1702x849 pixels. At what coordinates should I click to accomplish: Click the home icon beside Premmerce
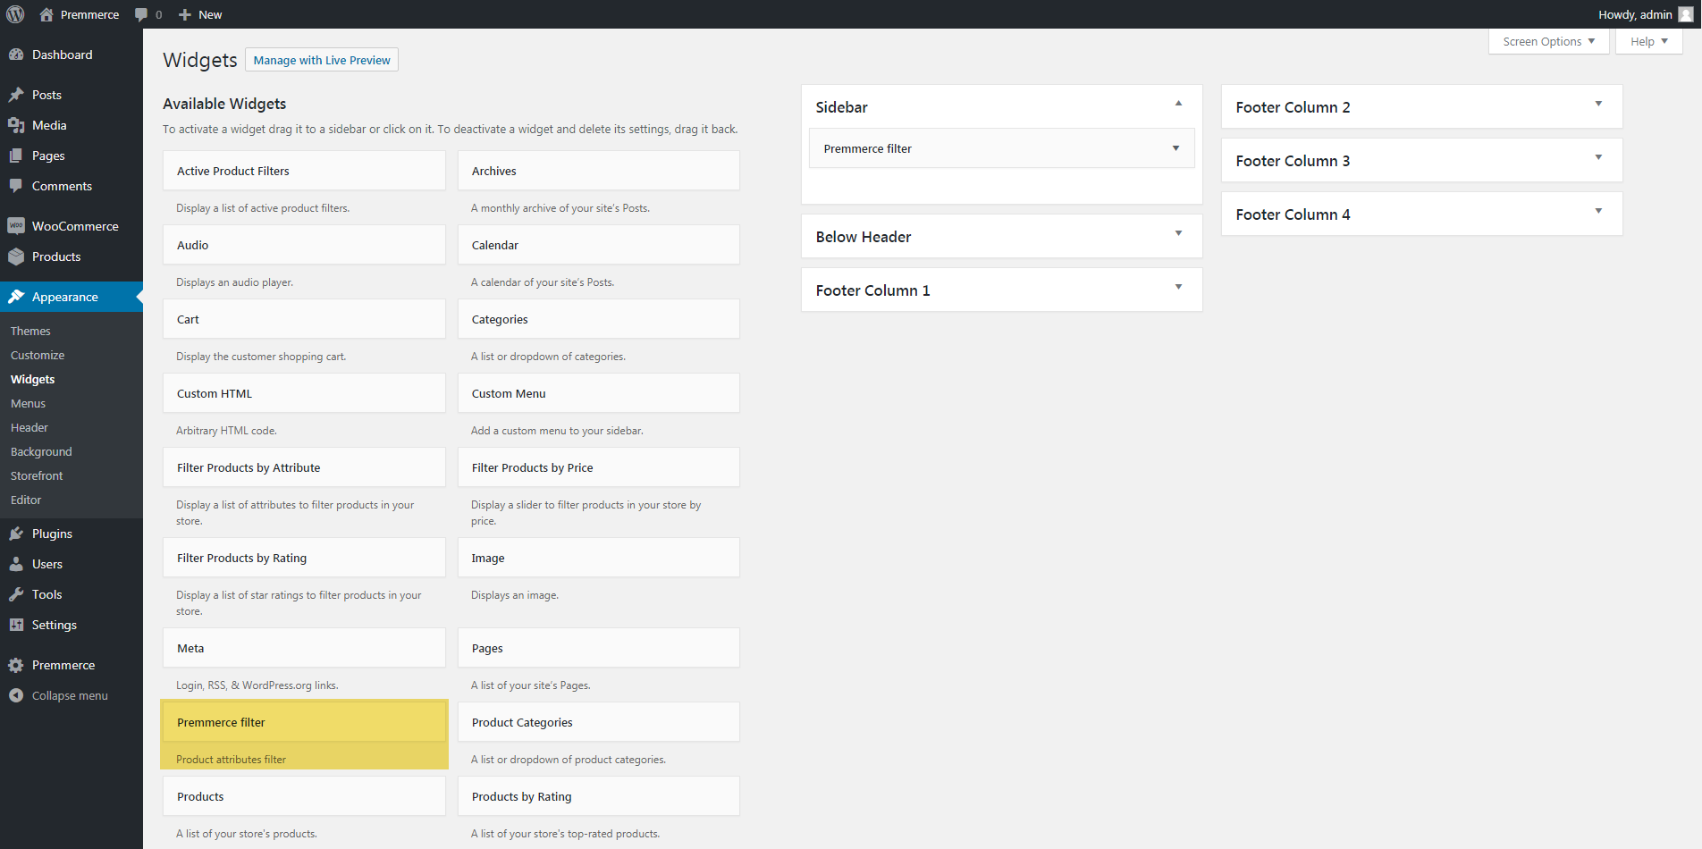tap(46, 14)
